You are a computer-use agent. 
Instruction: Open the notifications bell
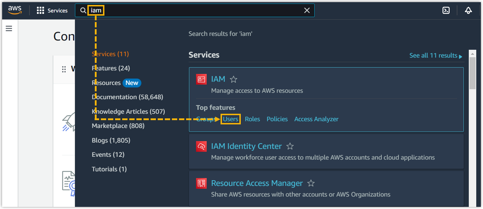(468, 11)
